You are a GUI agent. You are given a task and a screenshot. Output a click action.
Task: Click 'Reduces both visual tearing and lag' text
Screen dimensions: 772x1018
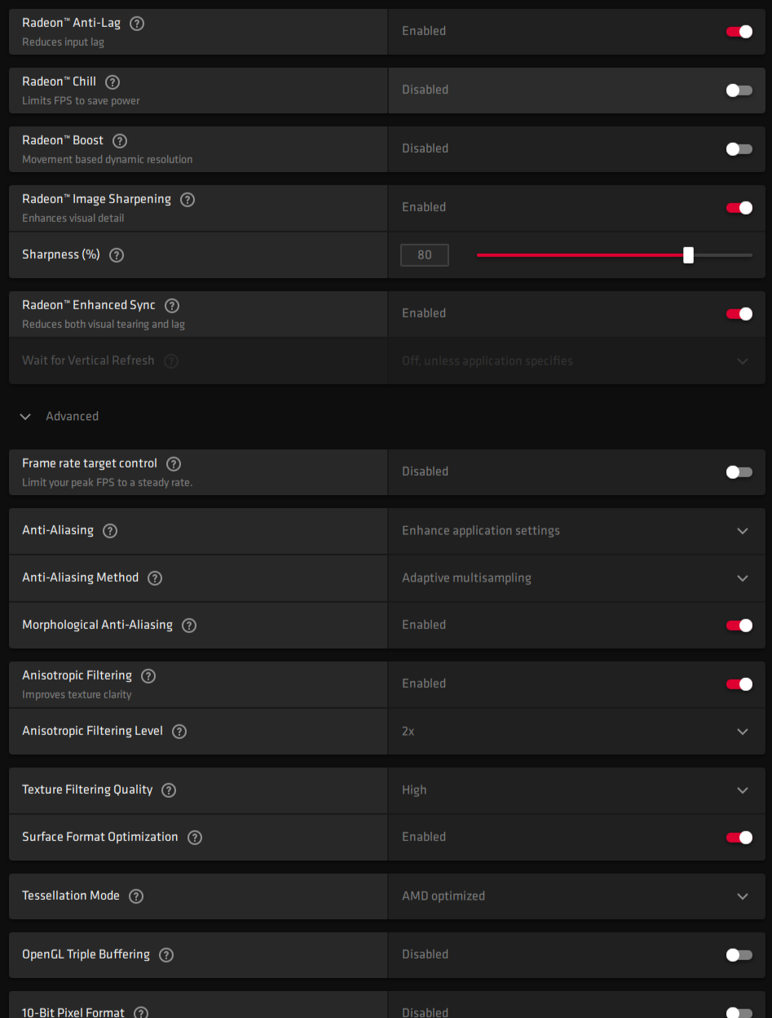tap(104, 325)
